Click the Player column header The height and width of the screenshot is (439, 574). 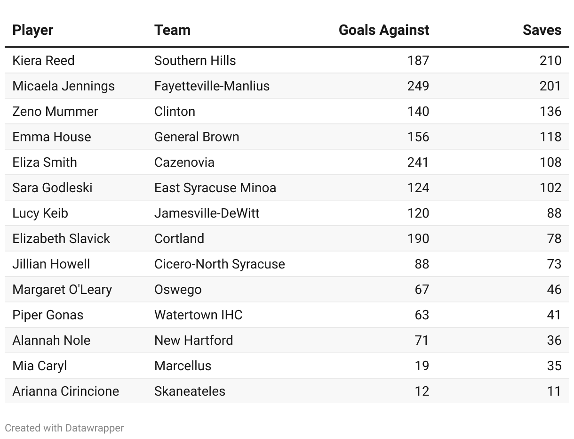33,30
